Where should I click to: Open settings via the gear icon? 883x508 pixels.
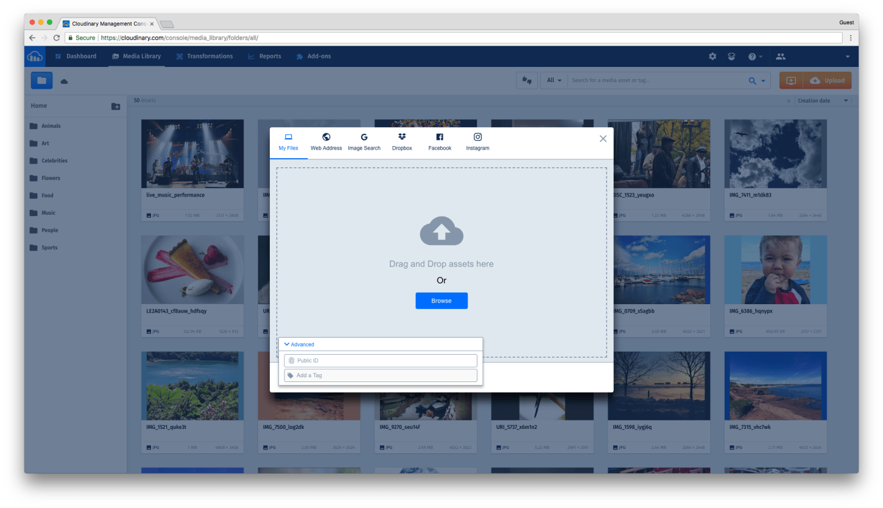[712, 56]
